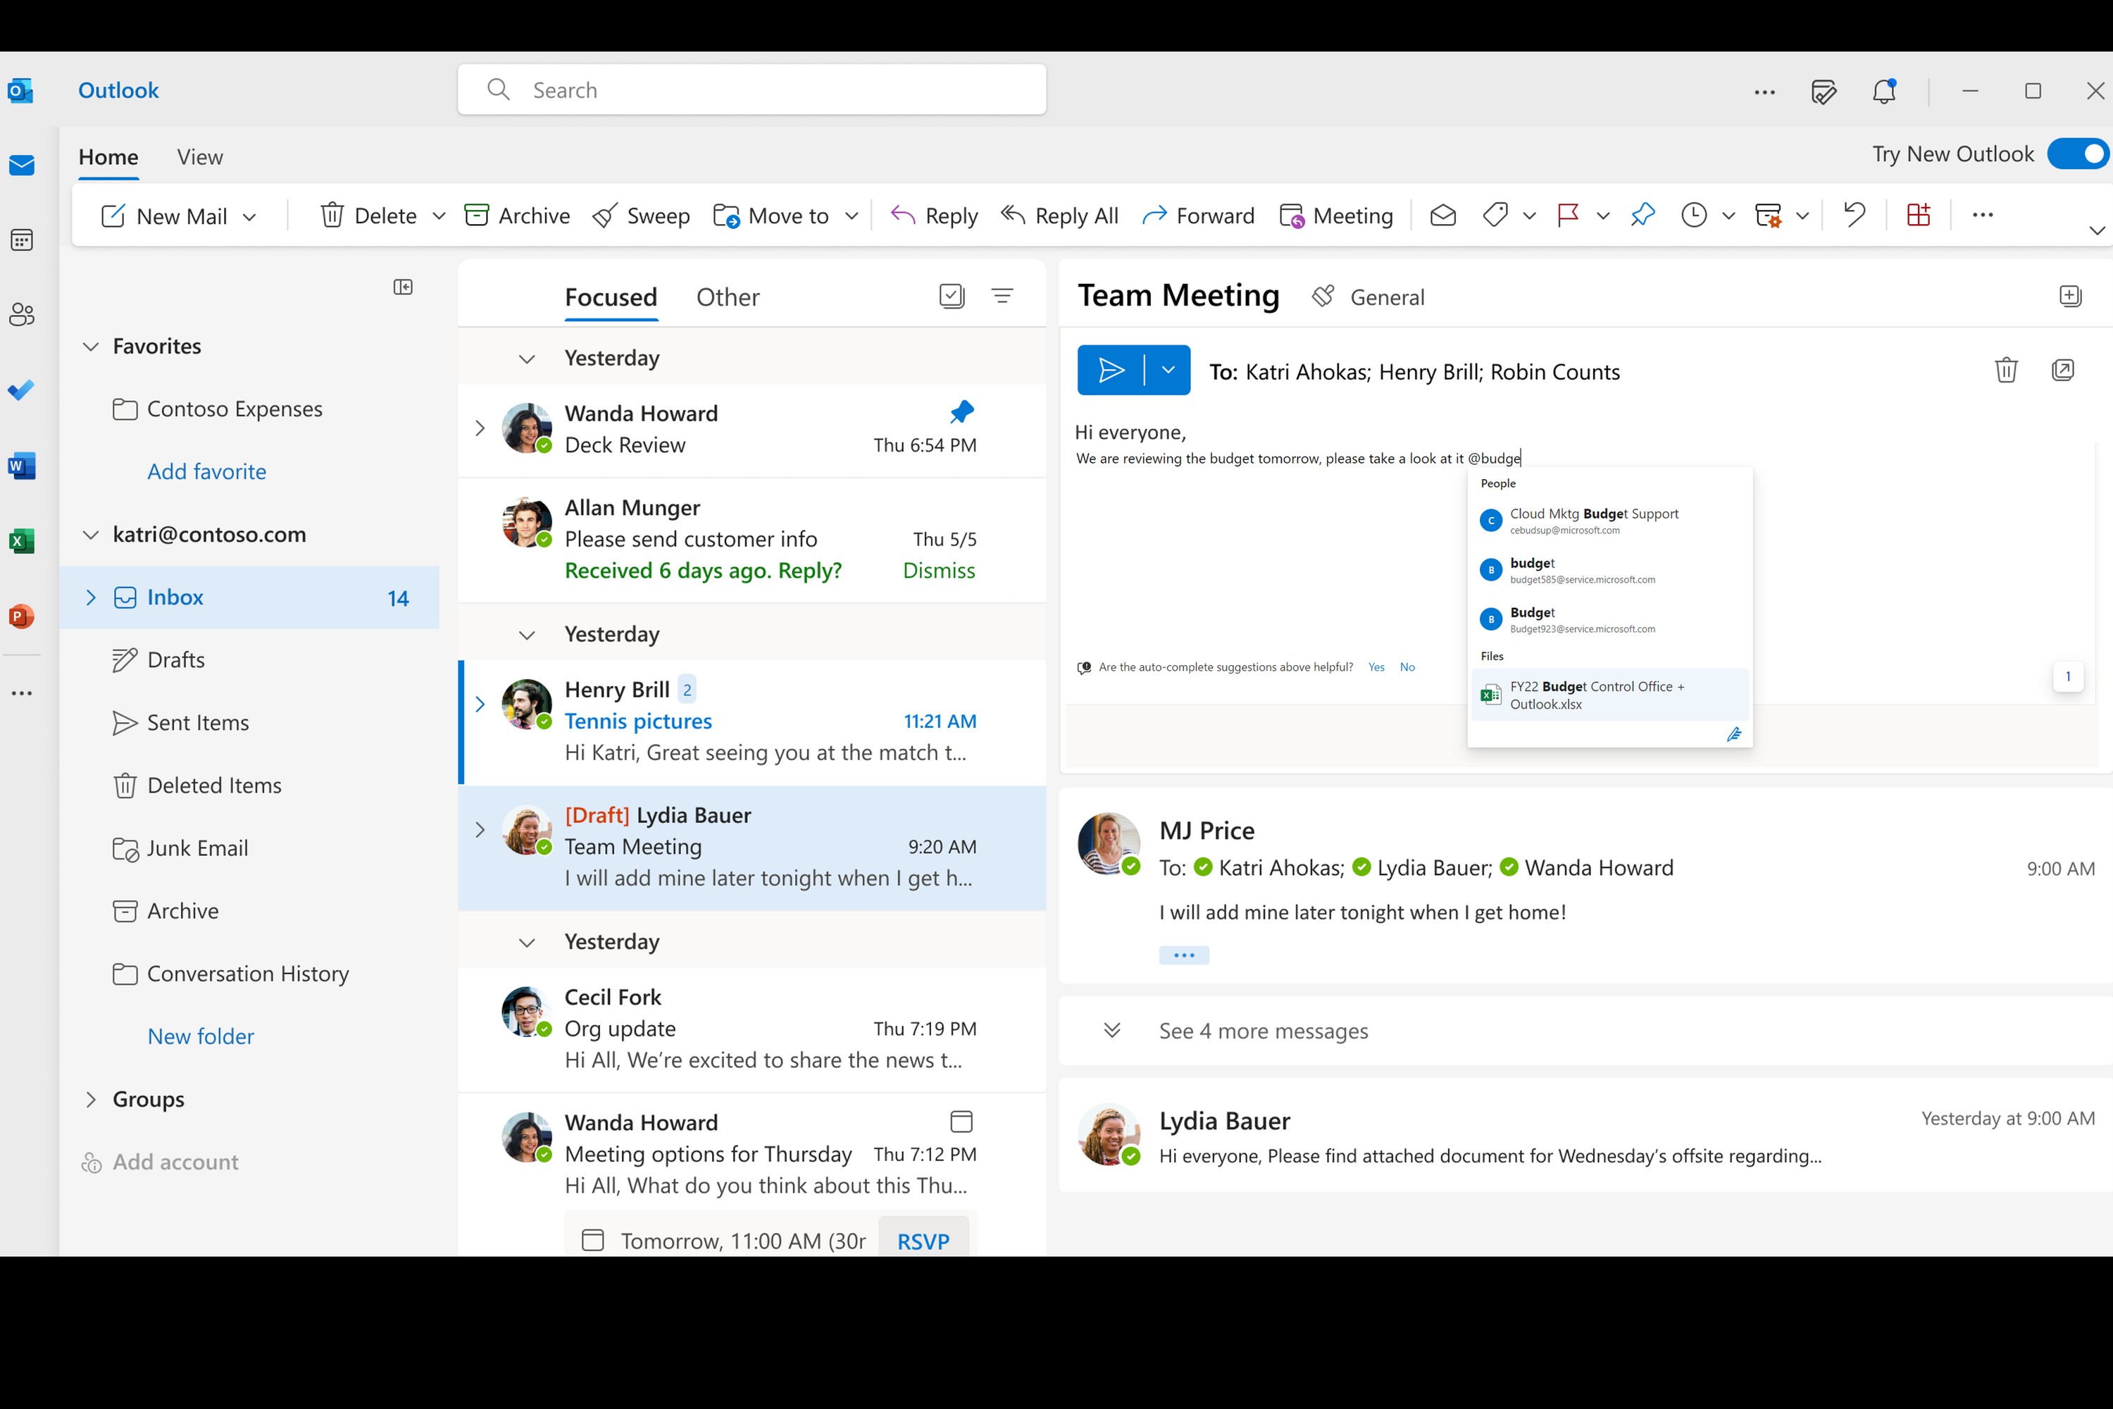Click the Flag message icon
This screenshot has width=2113, height=1409.
1568,216
